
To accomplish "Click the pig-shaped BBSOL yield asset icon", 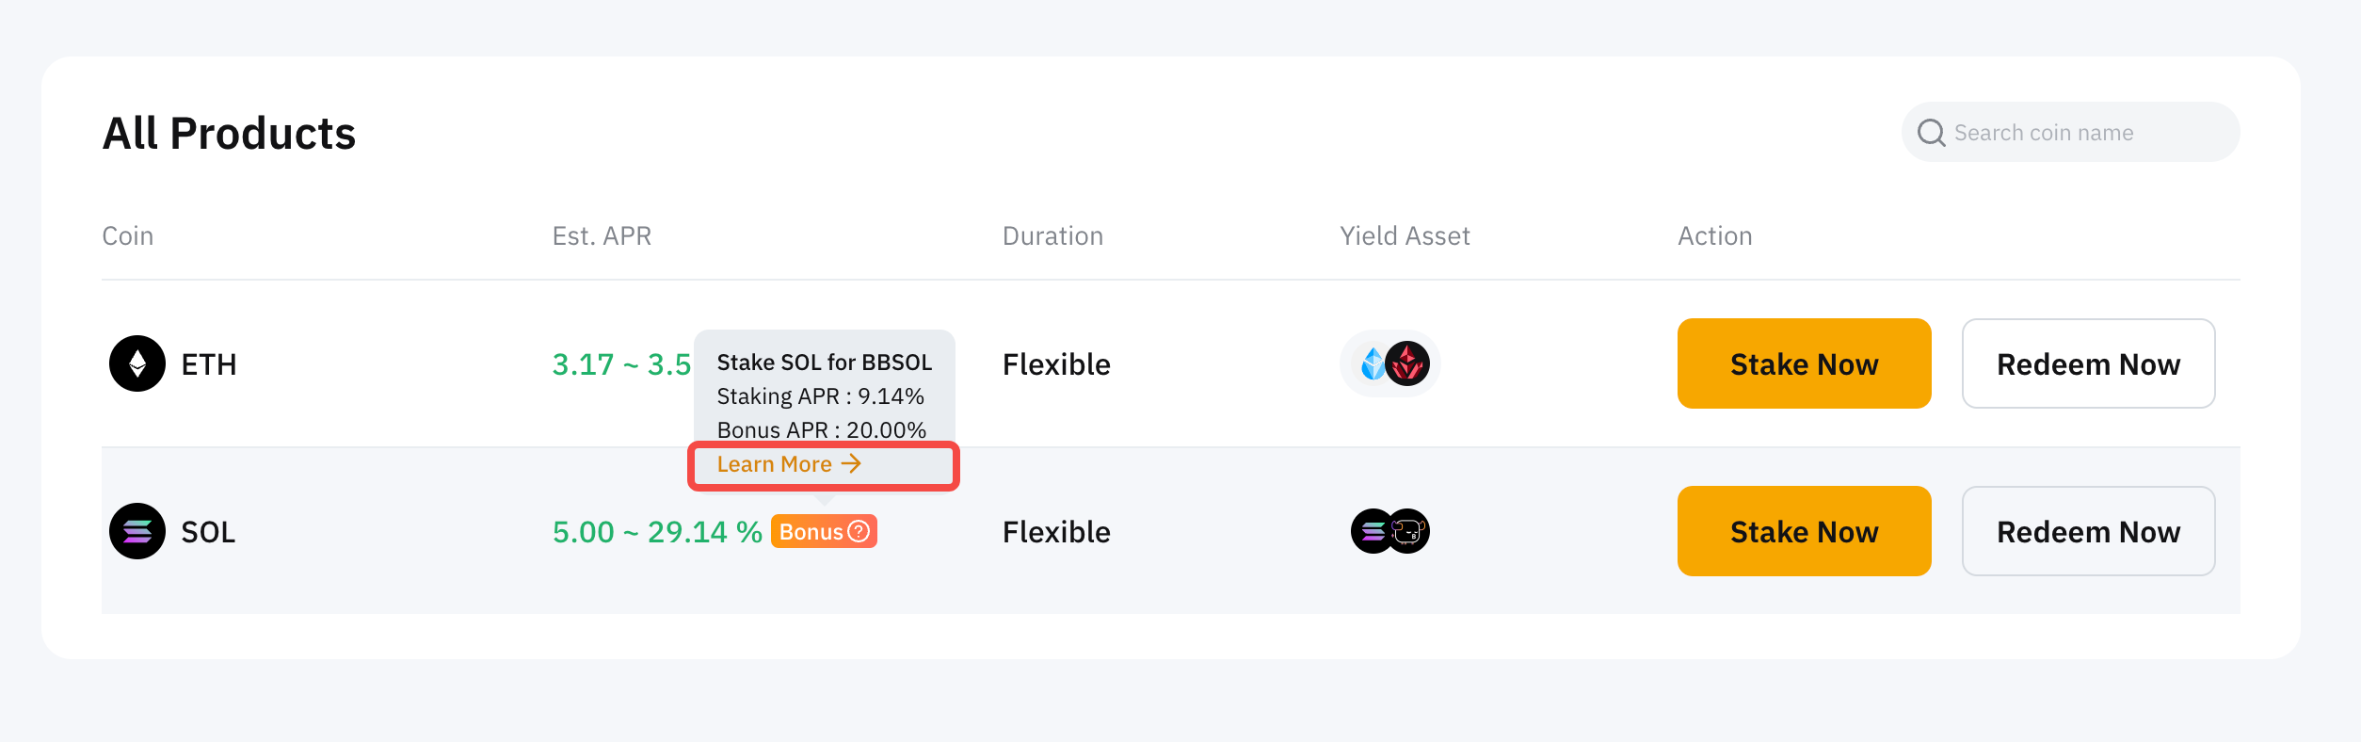I will pos(1409,532).
